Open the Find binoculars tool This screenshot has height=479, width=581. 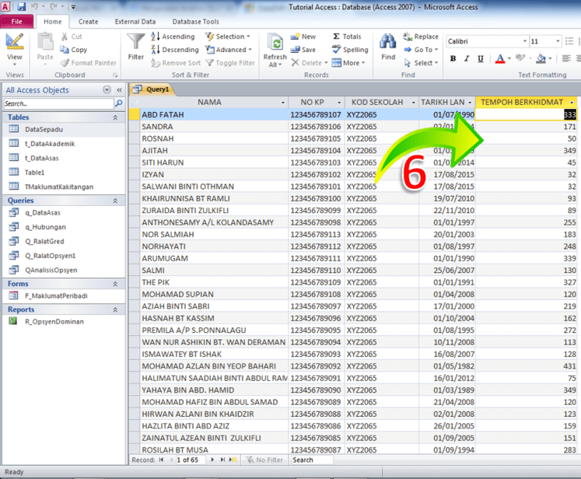click(x=388, y=42)
